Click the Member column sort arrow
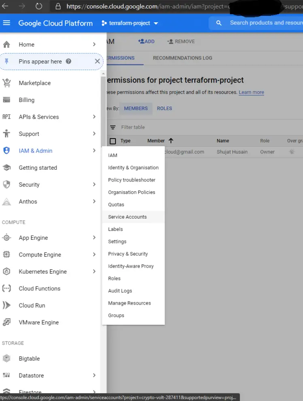Screen dimensions: 303x401 171,141
